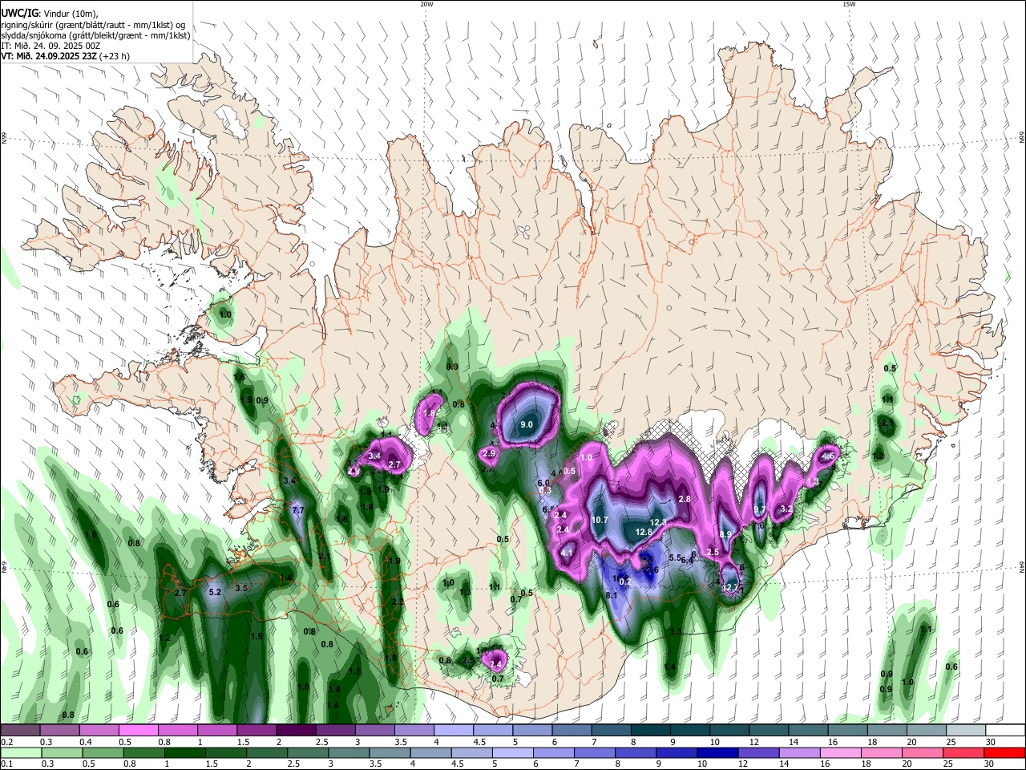Click the 3.2 precipitation value
1026x770 pixels.
786,509
